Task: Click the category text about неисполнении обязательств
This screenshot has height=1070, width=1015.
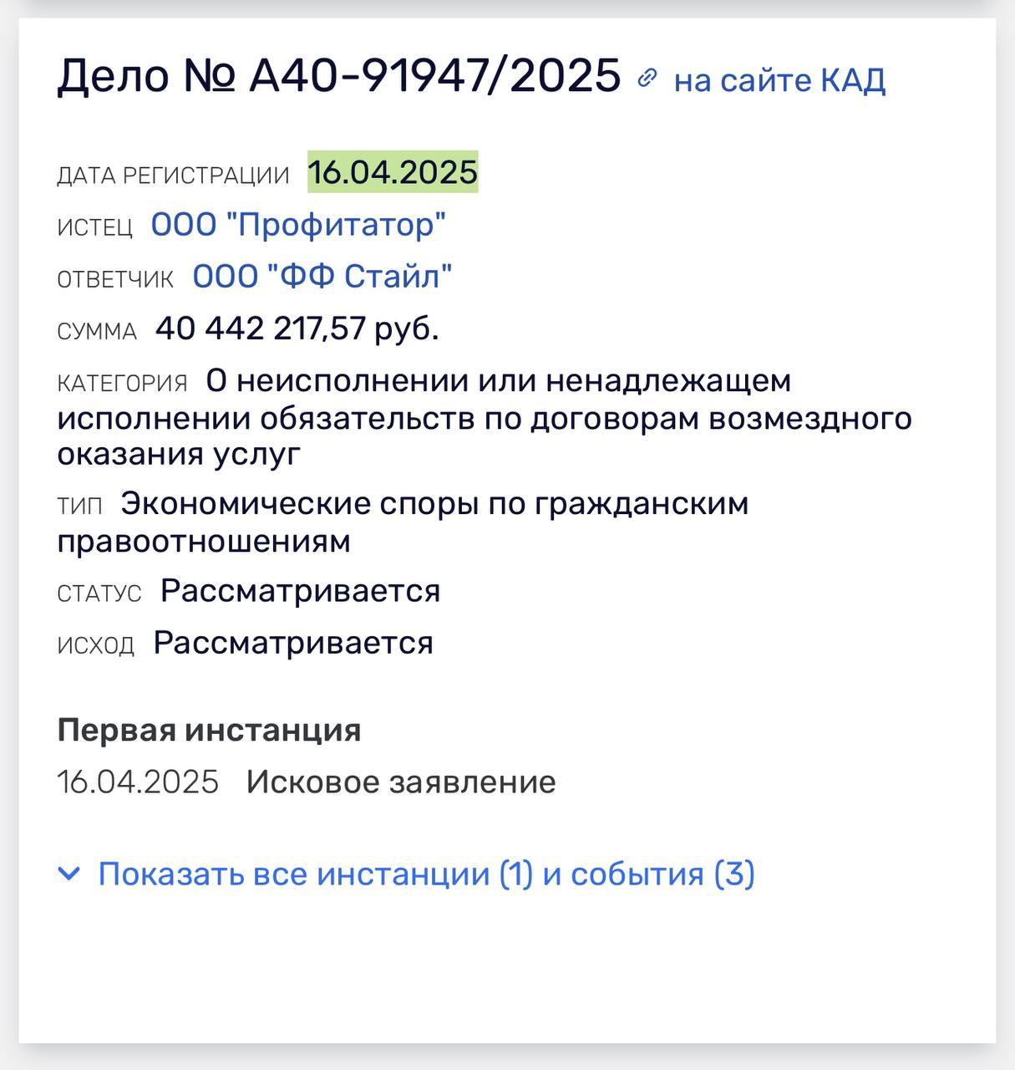Action: click(485, 418)
